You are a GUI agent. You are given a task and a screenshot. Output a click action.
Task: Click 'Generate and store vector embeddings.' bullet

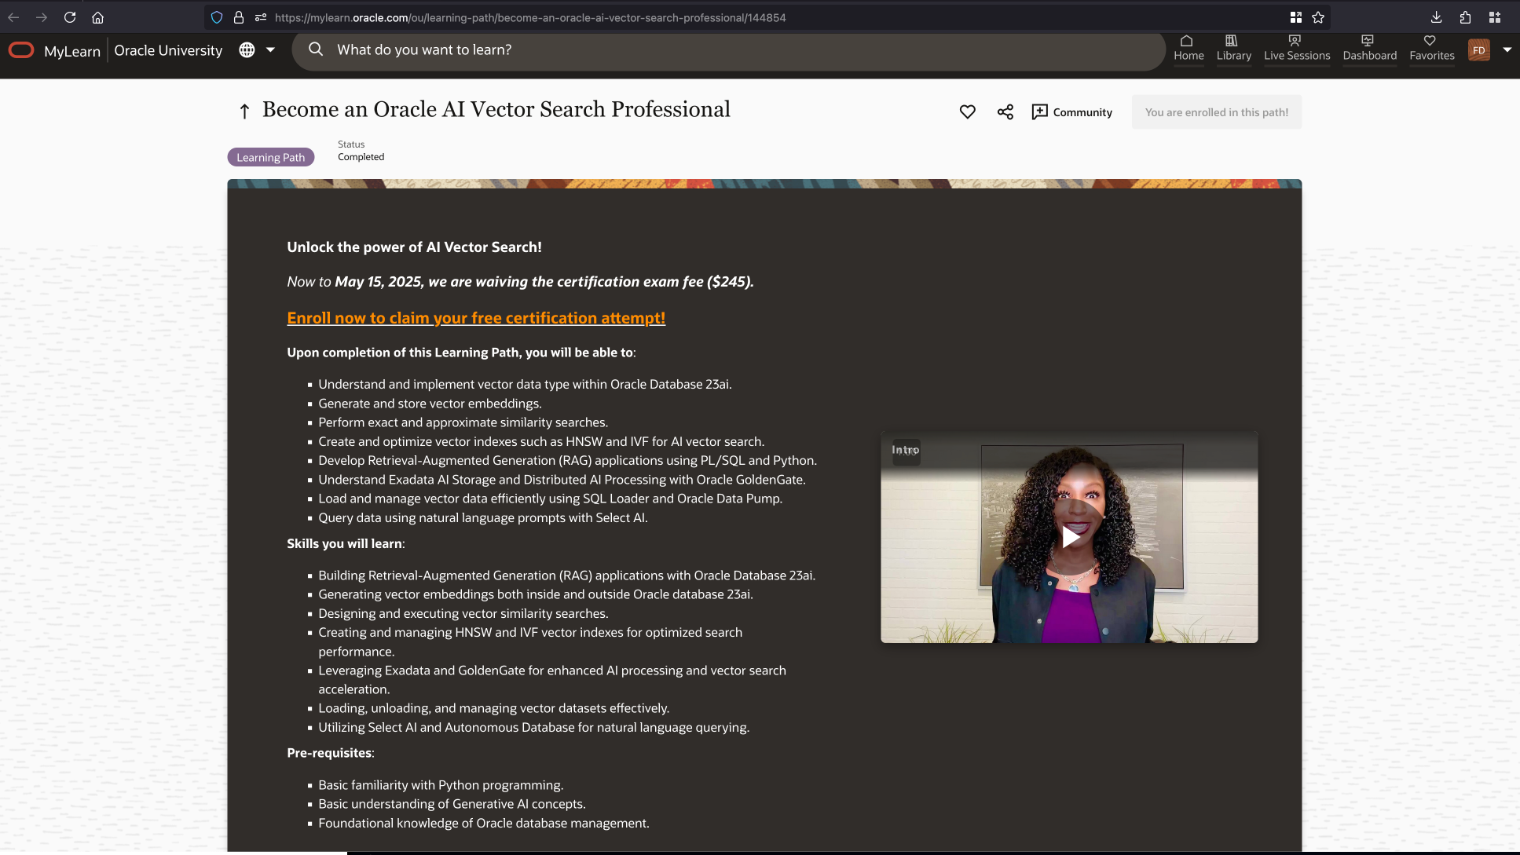point(430,404)
